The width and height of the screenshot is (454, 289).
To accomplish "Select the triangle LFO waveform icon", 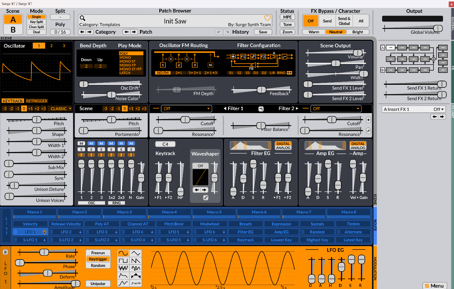I will tap(136, 253).
